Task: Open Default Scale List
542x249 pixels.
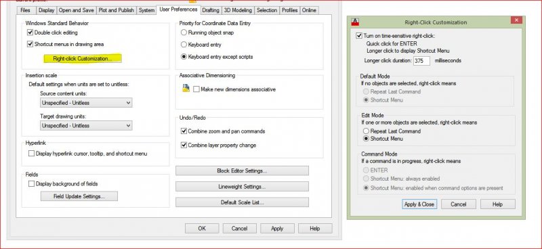Action: 242,202
